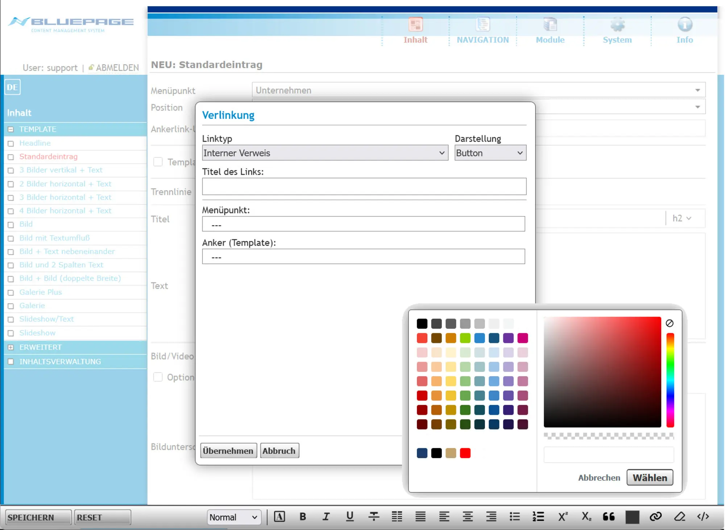Collapse the TEMPLATE section
Viewport: 725px width, 530px height.
11,129
